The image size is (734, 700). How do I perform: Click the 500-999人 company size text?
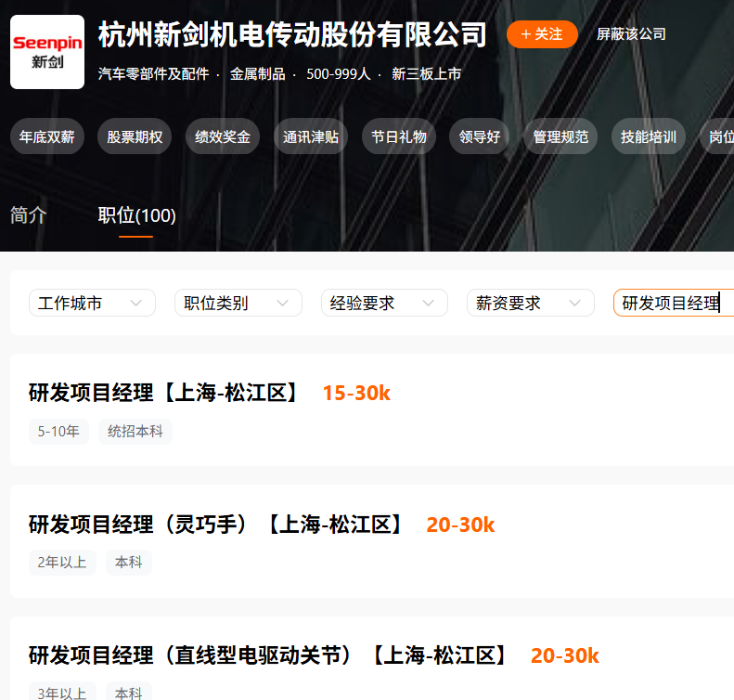339,74
